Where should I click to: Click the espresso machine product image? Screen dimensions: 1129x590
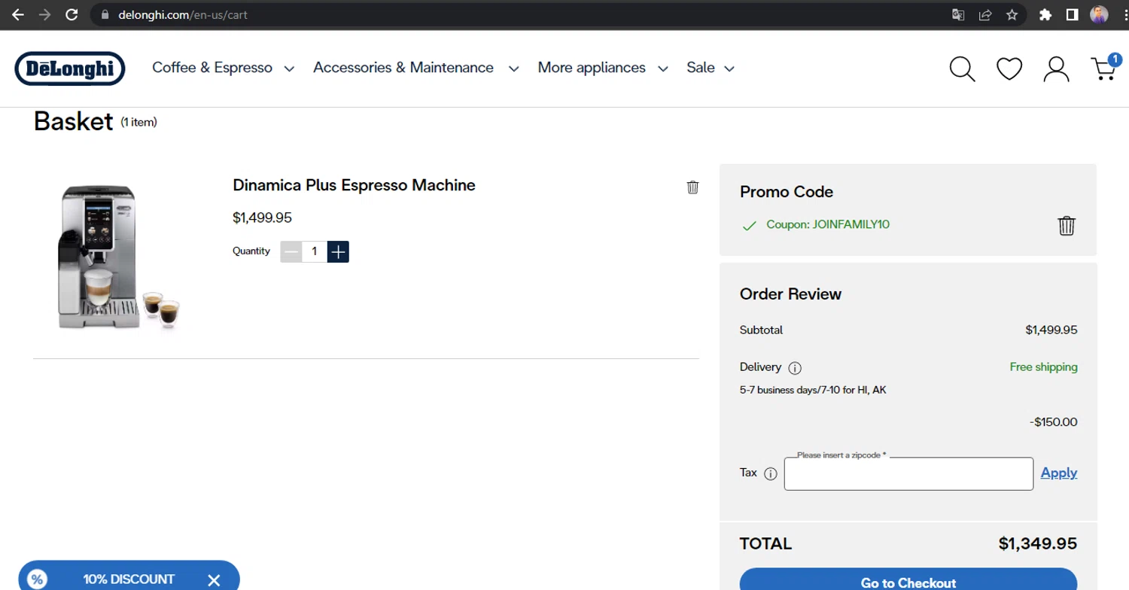[118, 257]
